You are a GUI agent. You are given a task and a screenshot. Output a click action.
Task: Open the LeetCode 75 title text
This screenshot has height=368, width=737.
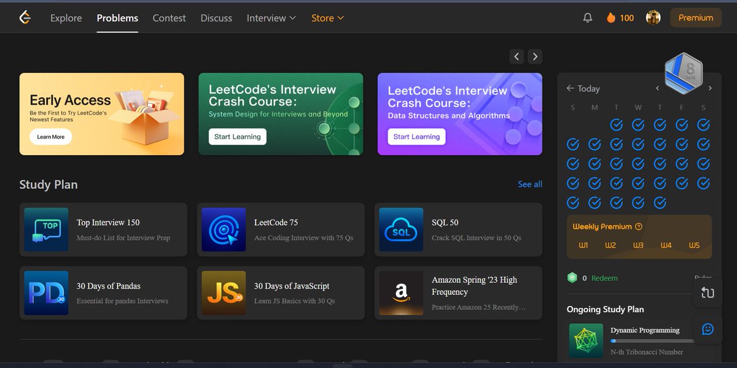pos(276,223)
